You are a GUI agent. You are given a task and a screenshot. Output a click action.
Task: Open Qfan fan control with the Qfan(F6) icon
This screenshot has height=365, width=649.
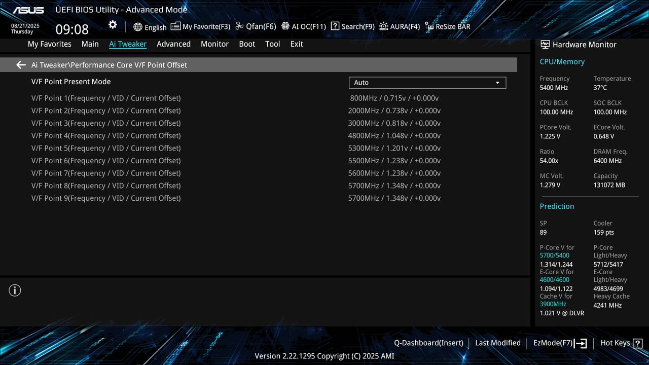pos(255,26)
